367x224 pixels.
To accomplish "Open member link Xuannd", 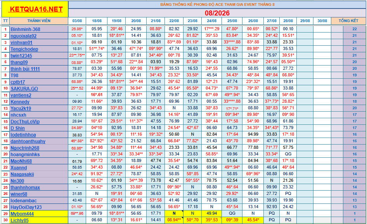I will [19, 168].
